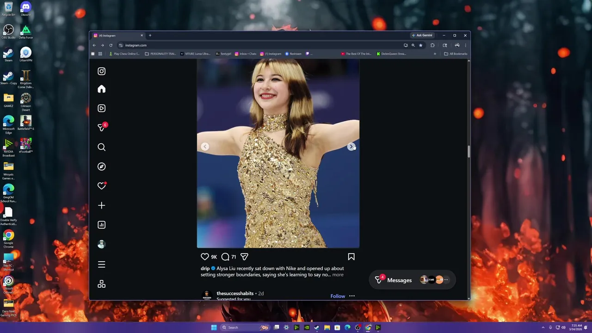This screenshot has height=333, width=592.
Task: Show hidden system tray icons
Action: pyautogui.click(x=543, y=327)
